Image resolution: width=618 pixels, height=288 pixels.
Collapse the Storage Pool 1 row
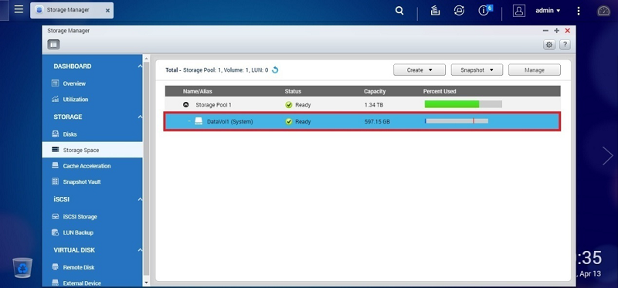(x=185, y=105)
